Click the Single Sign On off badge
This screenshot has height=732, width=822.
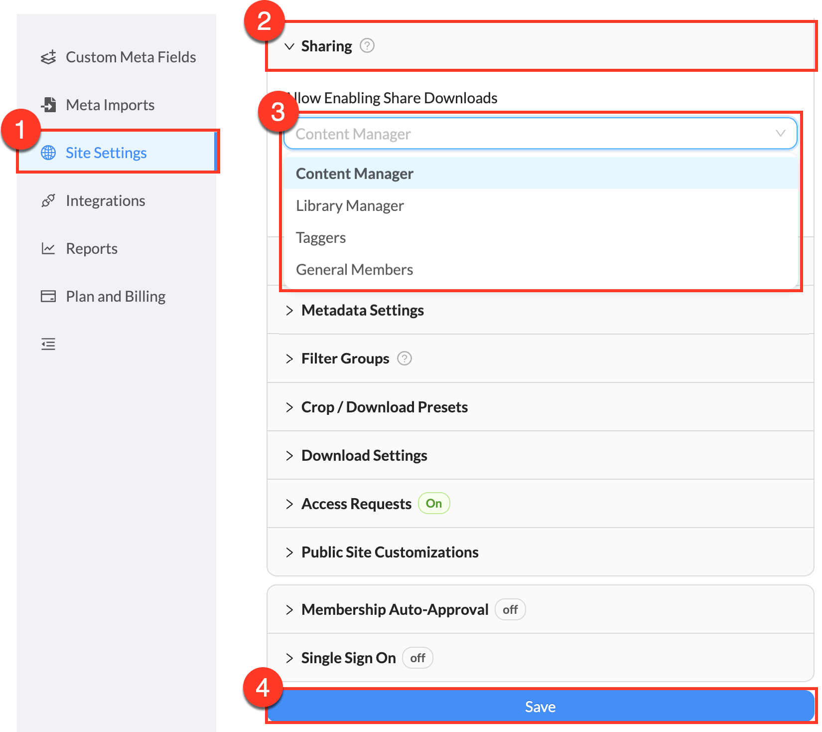click(417, 658)
